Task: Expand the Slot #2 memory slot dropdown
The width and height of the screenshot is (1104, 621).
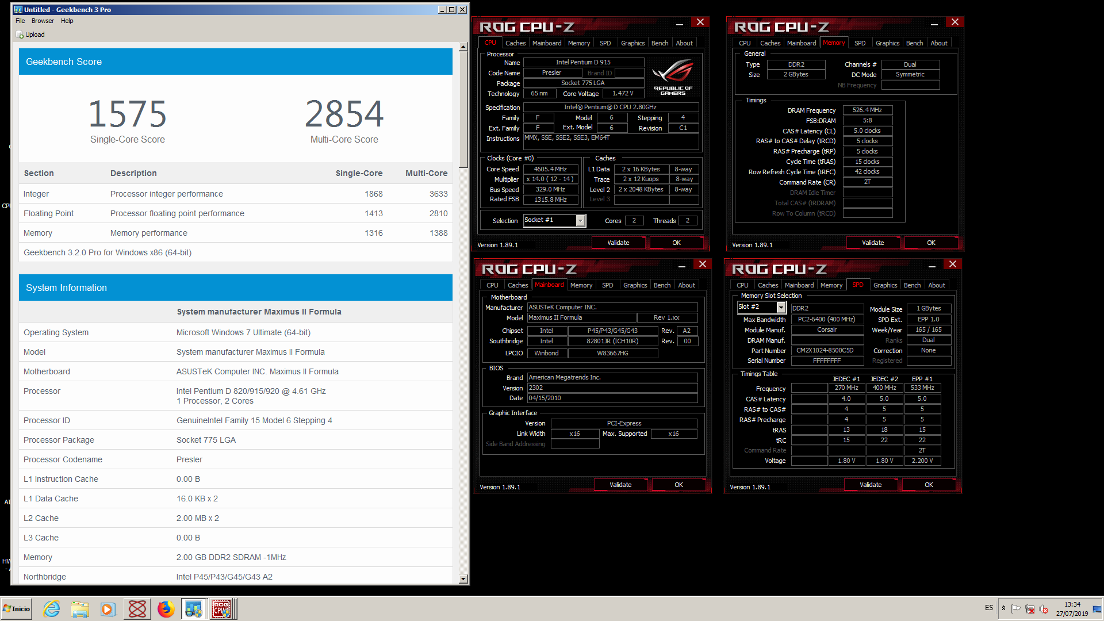Action: click(781, 308)
